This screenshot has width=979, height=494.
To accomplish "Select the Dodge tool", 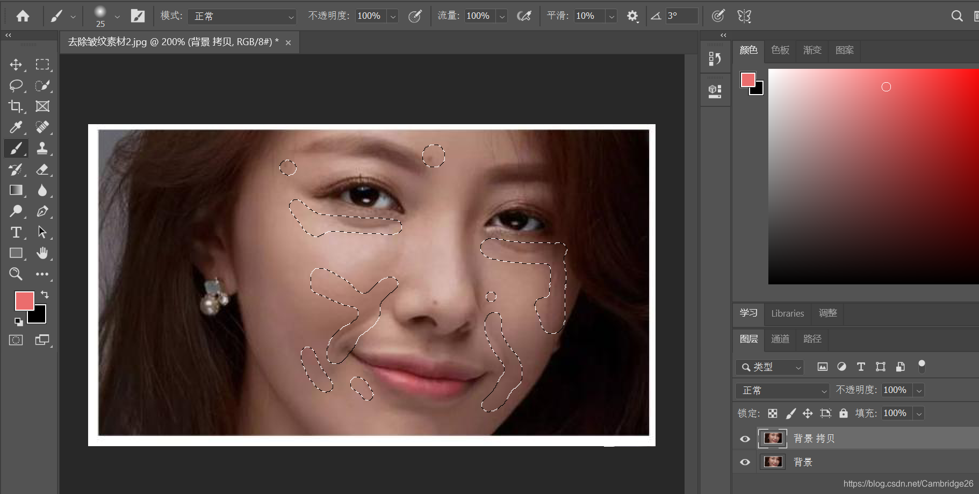I will pos(16,211).
